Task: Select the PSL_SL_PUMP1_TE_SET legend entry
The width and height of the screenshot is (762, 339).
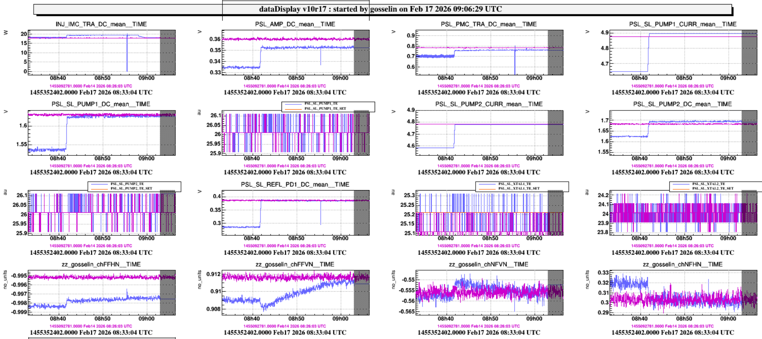Action: coord(325,109)
